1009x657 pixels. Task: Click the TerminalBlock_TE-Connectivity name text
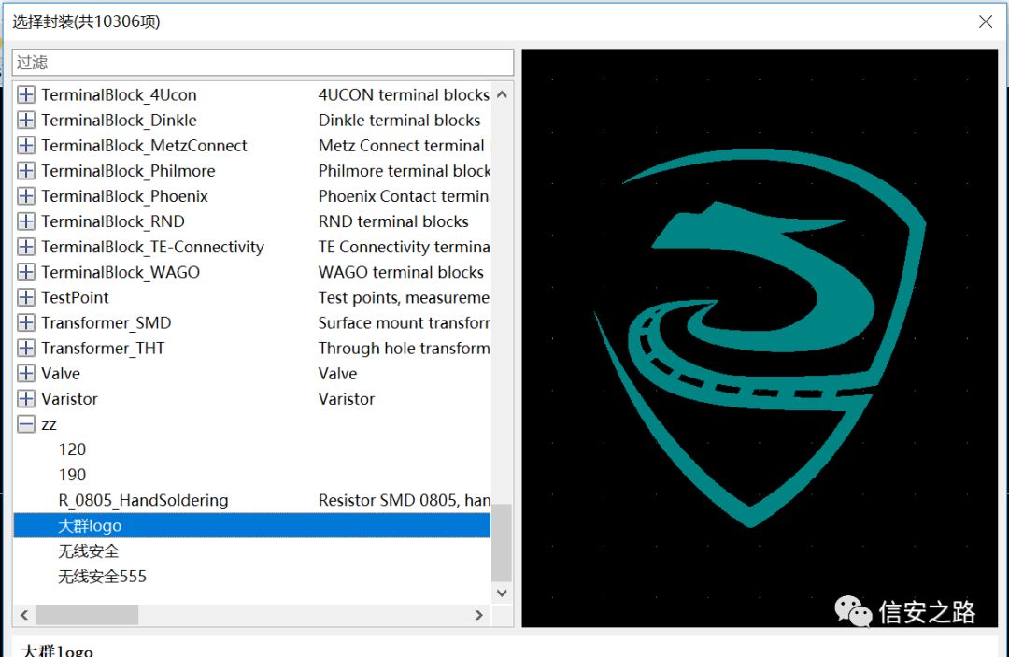pos(153,247)
